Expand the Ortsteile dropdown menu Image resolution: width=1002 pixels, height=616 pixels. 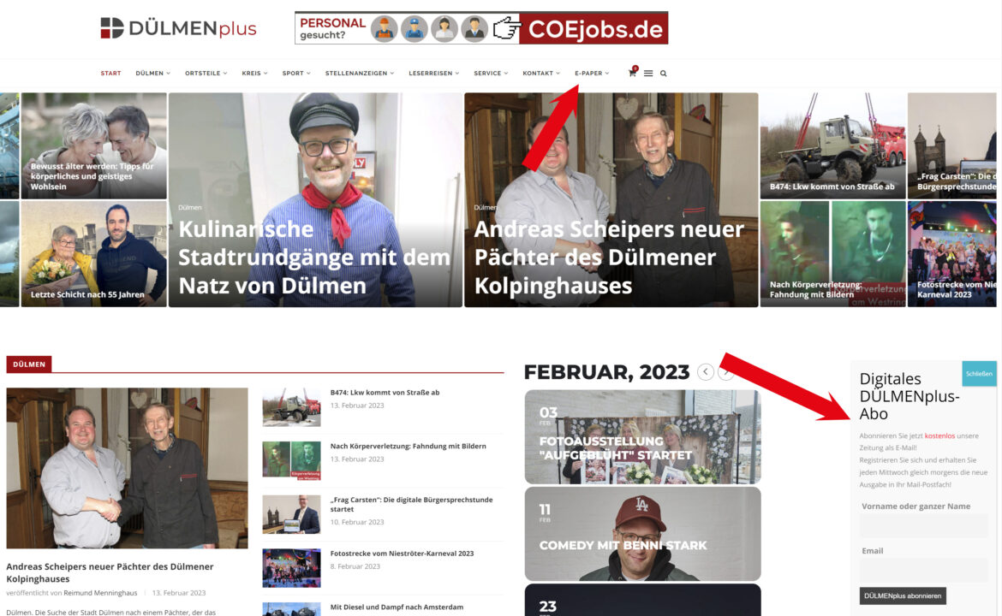(x=206, y=74)
